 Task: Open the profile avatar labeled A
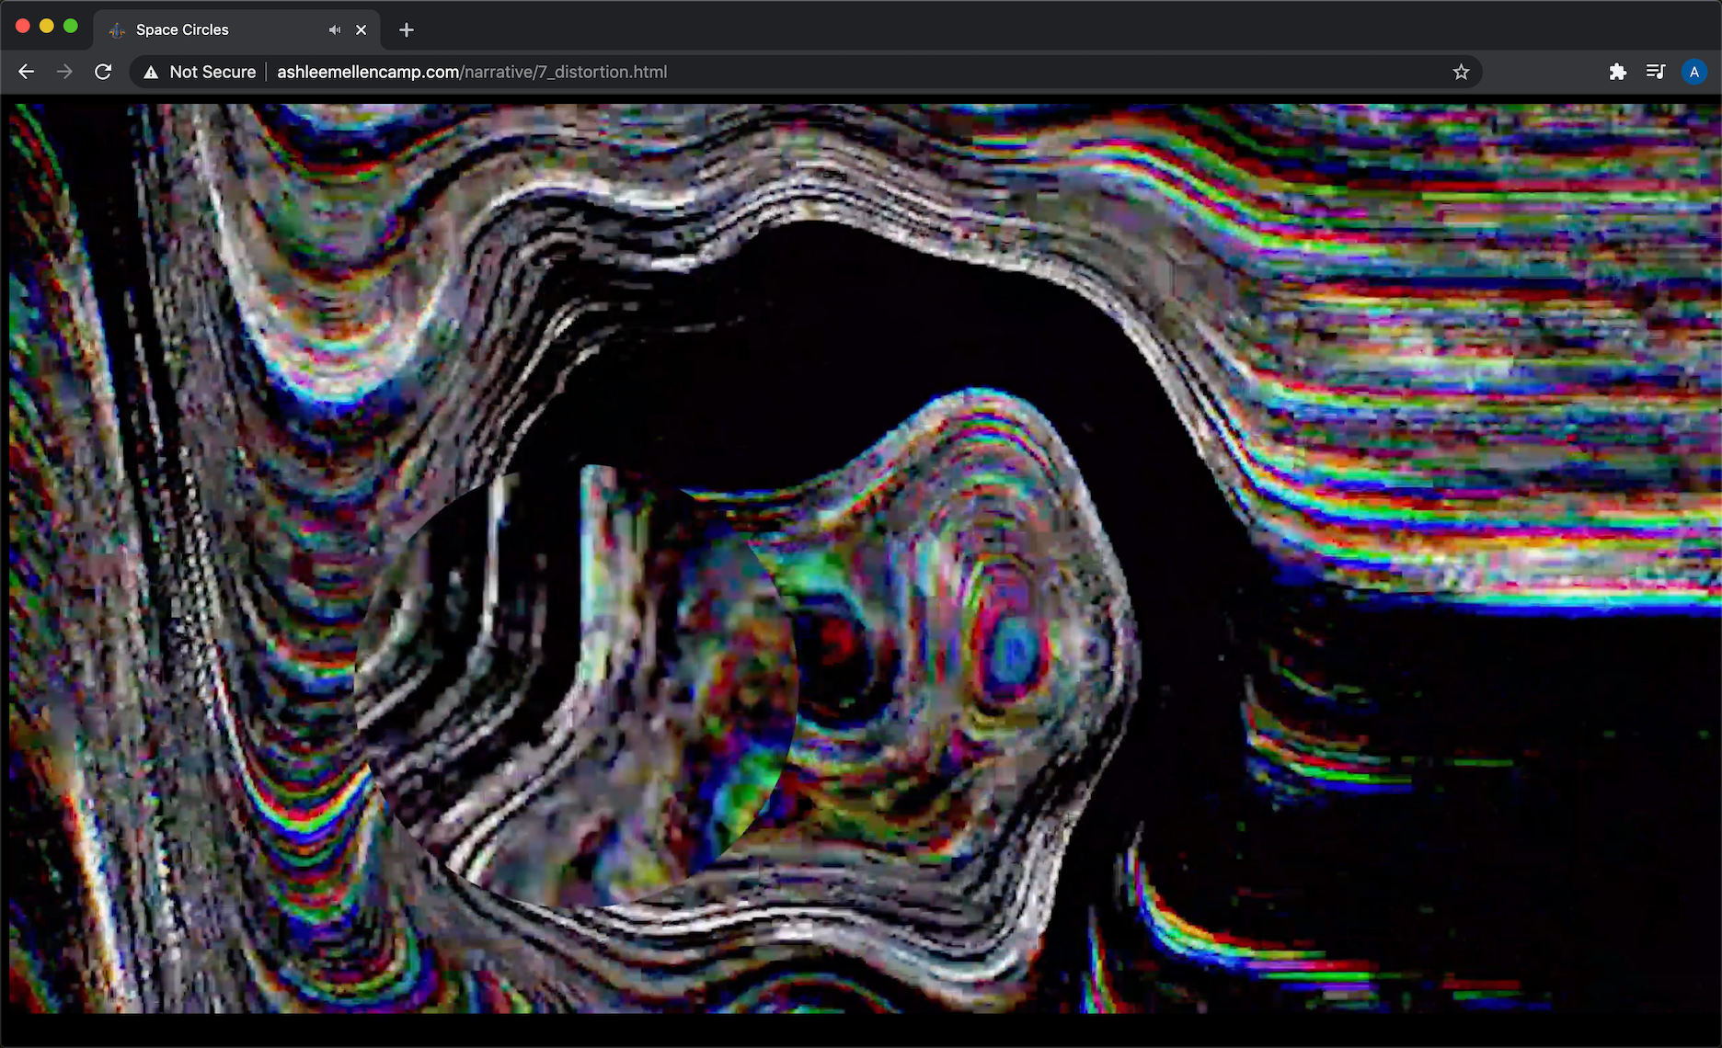1693,72
